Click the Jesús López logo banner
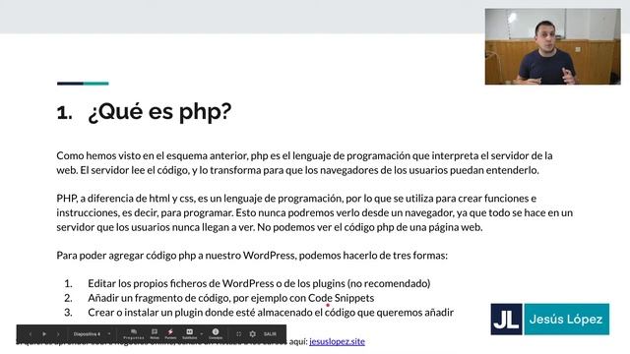Screen dimensions: 630x354 pyautogui.click(x=549, y=319)
